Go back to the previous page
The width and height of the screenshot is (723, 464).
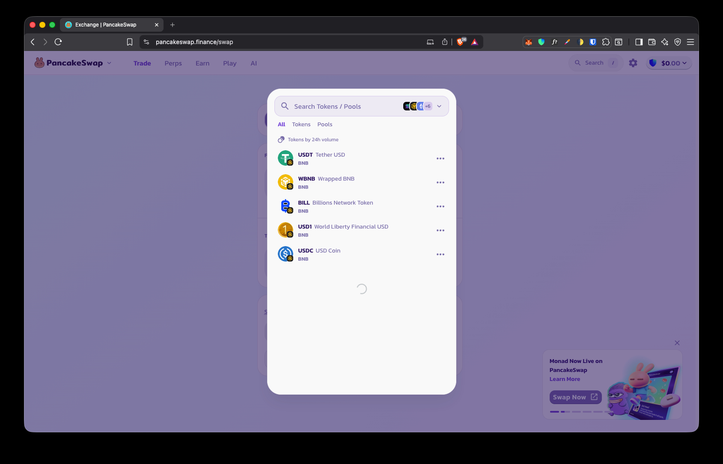(33, 42)
